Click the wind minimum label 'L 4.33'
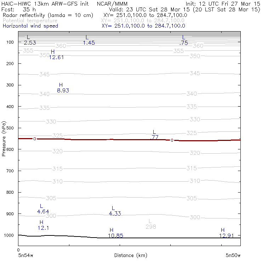Viewport: 262px width, 262px height. (115, 211)
